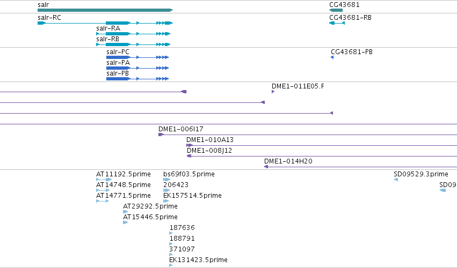Select the DME1-008J12 clone end arrow
Image resolution: width=457 pixels, height=268 pixels.
pos(189,156)
